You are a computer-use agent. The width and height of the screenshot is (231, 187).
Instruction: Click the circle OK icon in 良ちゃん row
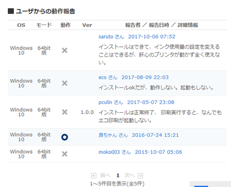coord(64,137)
